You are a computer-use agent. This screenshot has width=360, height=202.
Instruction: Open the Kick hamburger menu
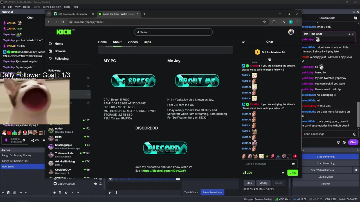tap(51, 32)
